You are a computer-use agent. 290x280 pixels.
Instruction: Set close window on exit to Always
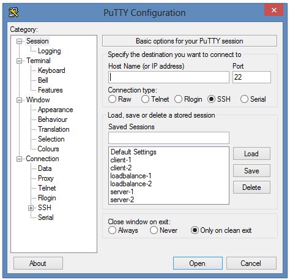coord(112,230)
